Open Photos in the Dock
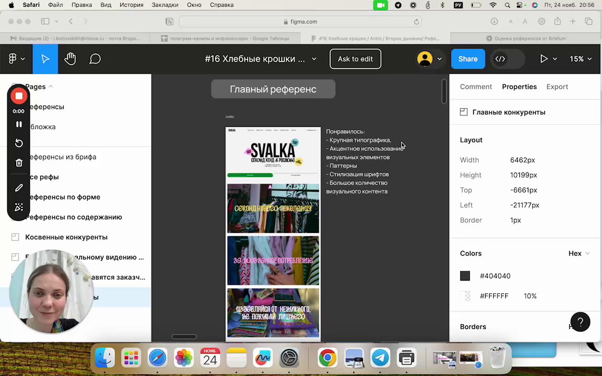The image size is (602, 376). click(x=183, y=358)
